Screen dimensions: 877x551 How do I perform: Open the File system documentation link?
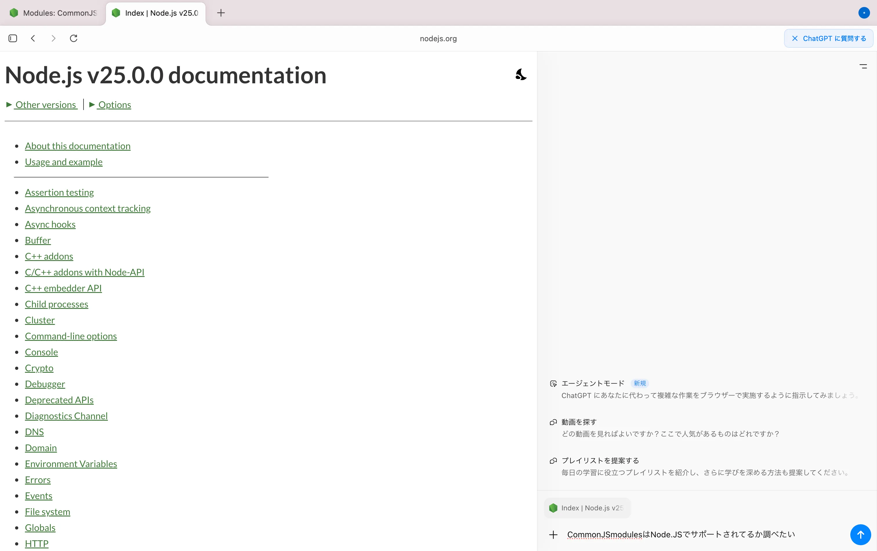coord(47,512)
